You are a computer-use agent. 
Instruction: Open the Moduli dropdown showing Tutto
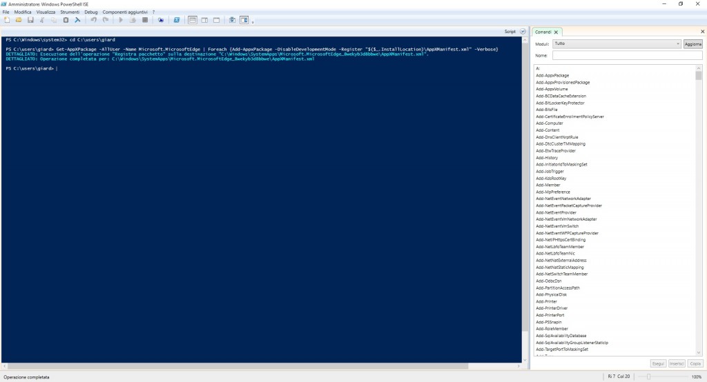click(x=617, y=43)
